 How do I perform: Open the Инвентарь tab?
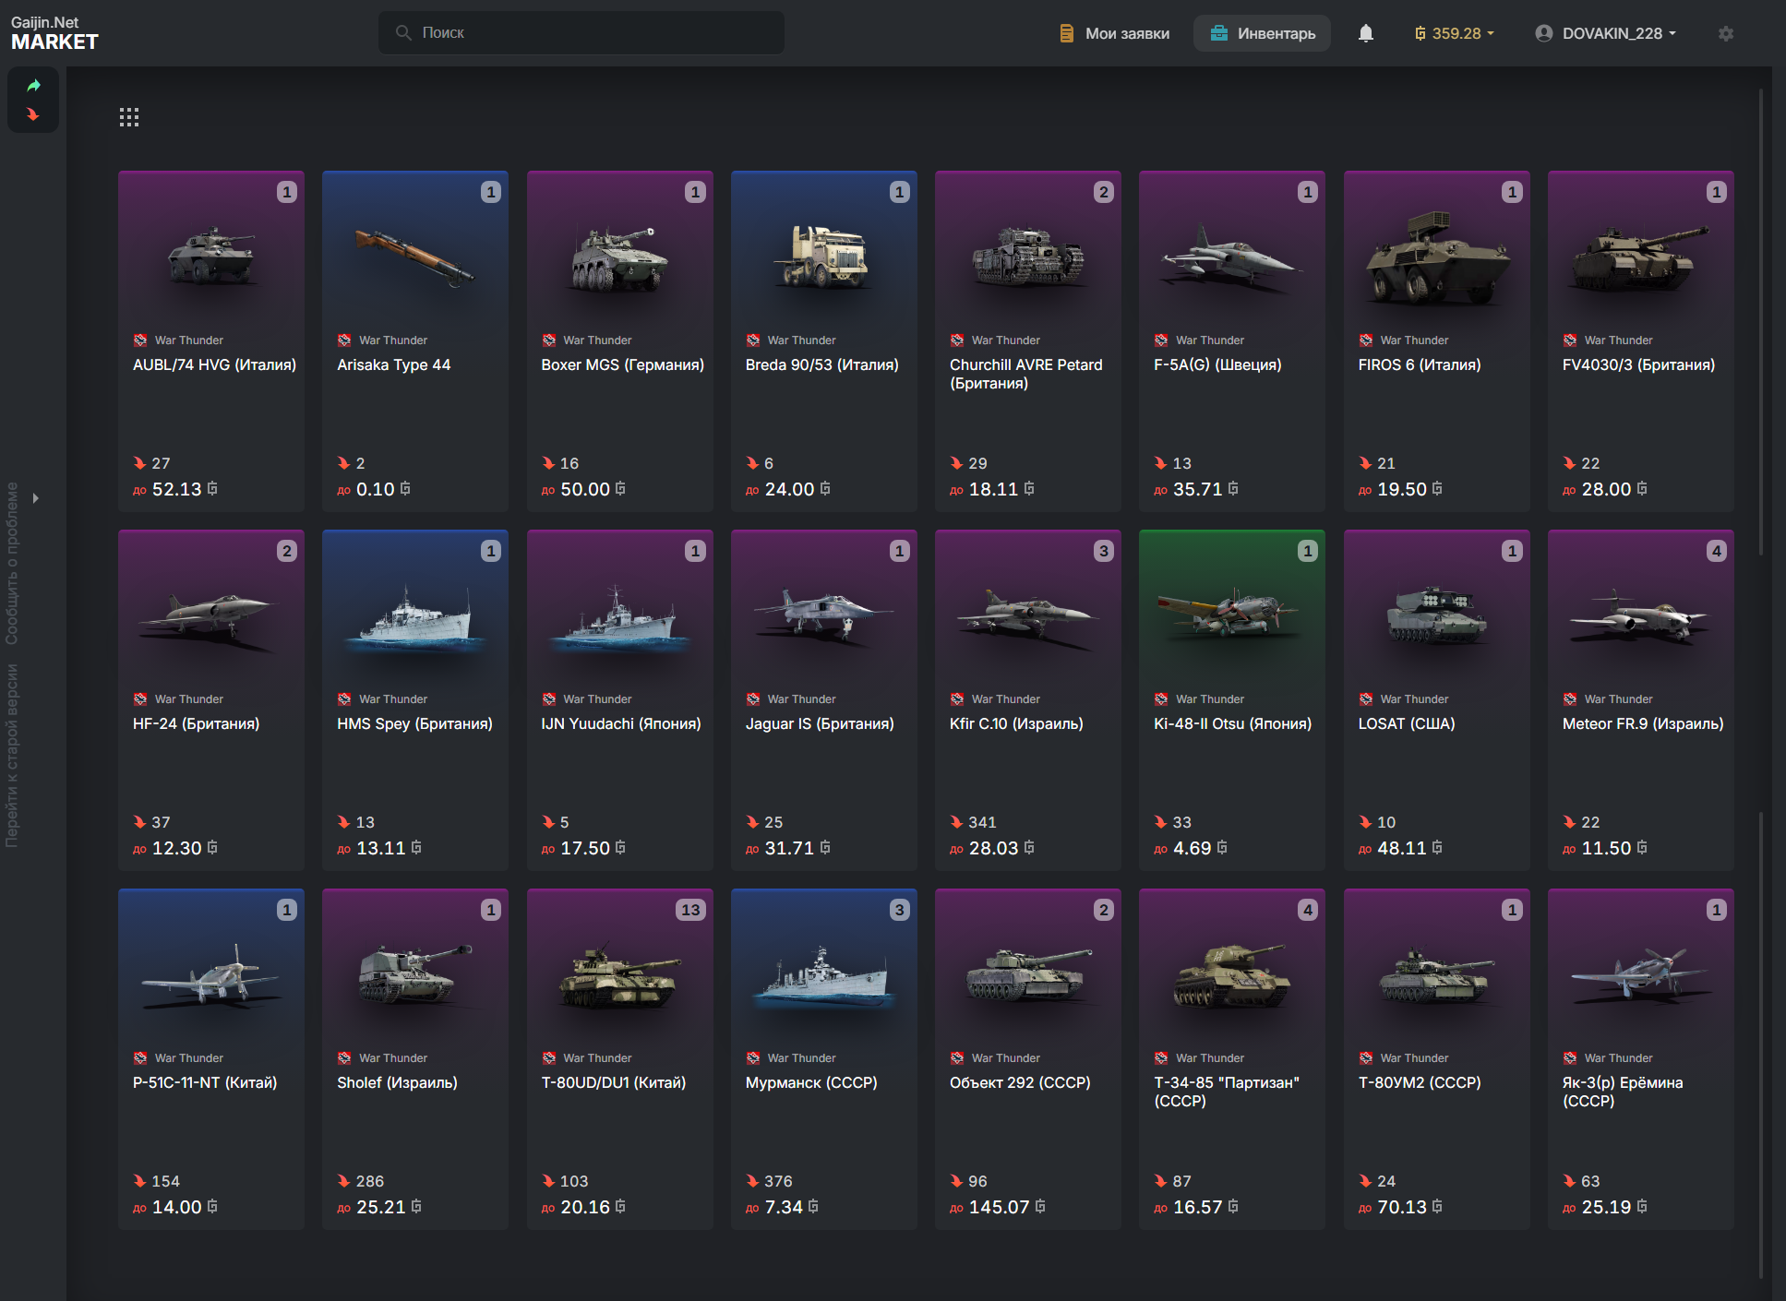point(1262,33)
